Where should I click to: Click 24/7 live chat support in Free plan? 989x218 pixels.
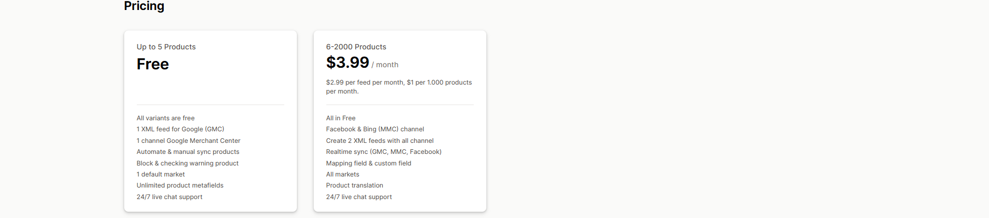169,197
